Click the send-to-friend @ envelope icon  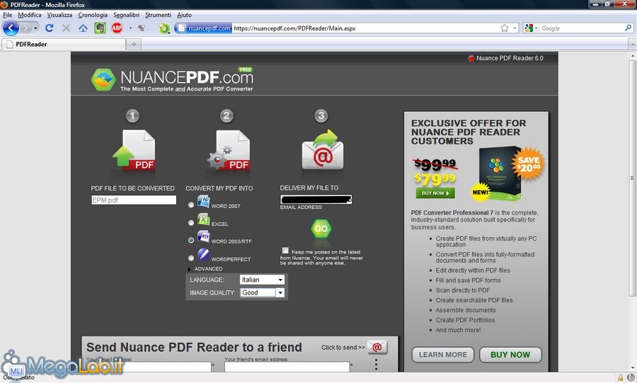[x=377, y=348]
